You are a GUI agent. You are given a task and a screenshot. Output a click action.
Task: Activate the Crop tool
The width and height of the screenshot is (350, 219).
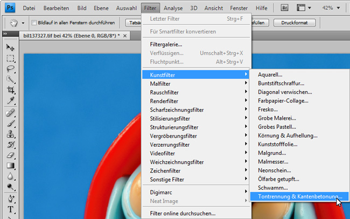coord(10,91)
